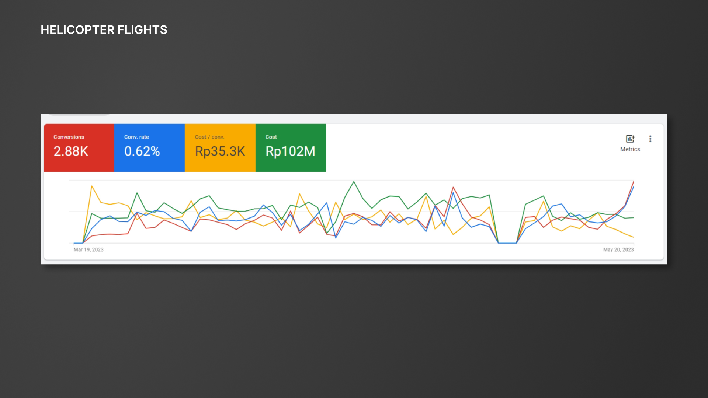Click the Mar 19, 2023 start date label
Viewport: 708px width, 398px height.
click(x=88, y=249)
